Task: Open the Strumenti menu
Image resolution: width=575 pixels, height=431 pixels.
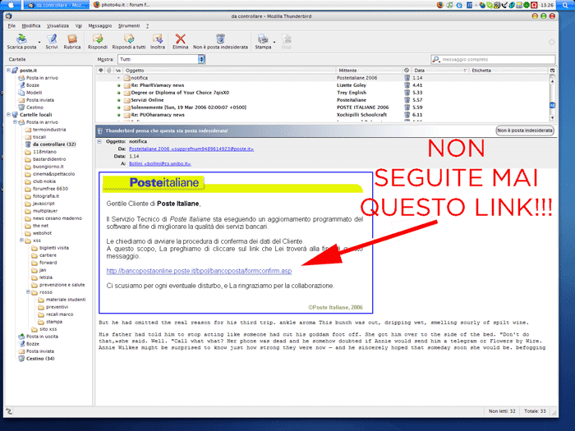Action: 129,25
